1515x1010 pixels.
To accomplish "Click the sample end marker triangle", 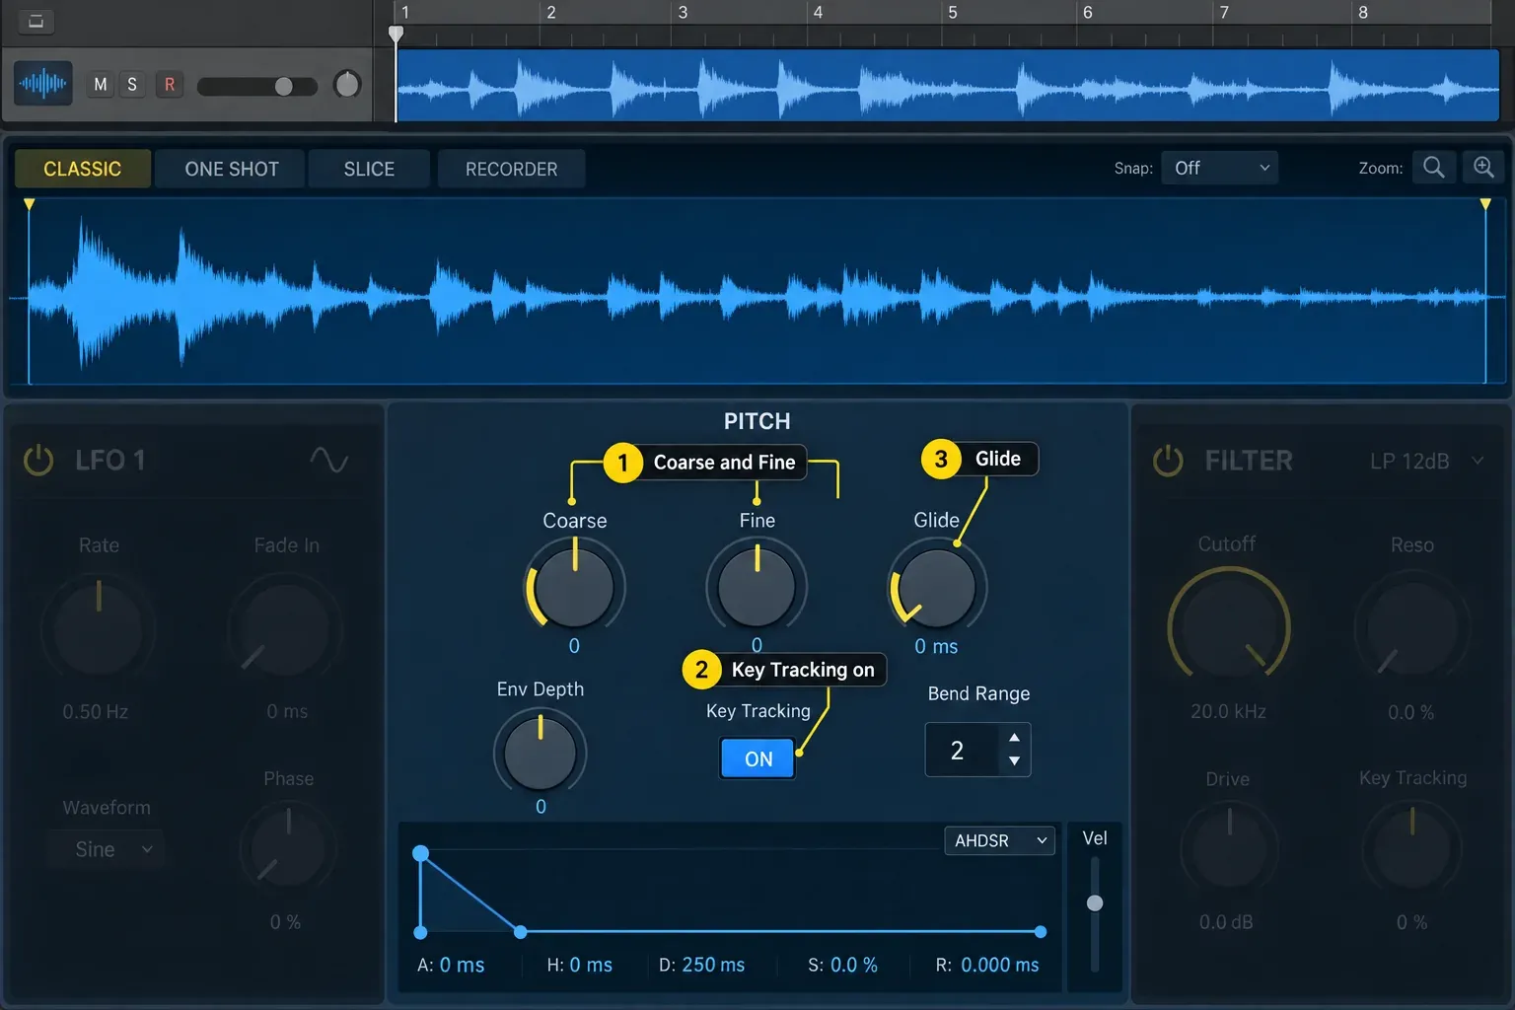I will tap(1485, 204).
